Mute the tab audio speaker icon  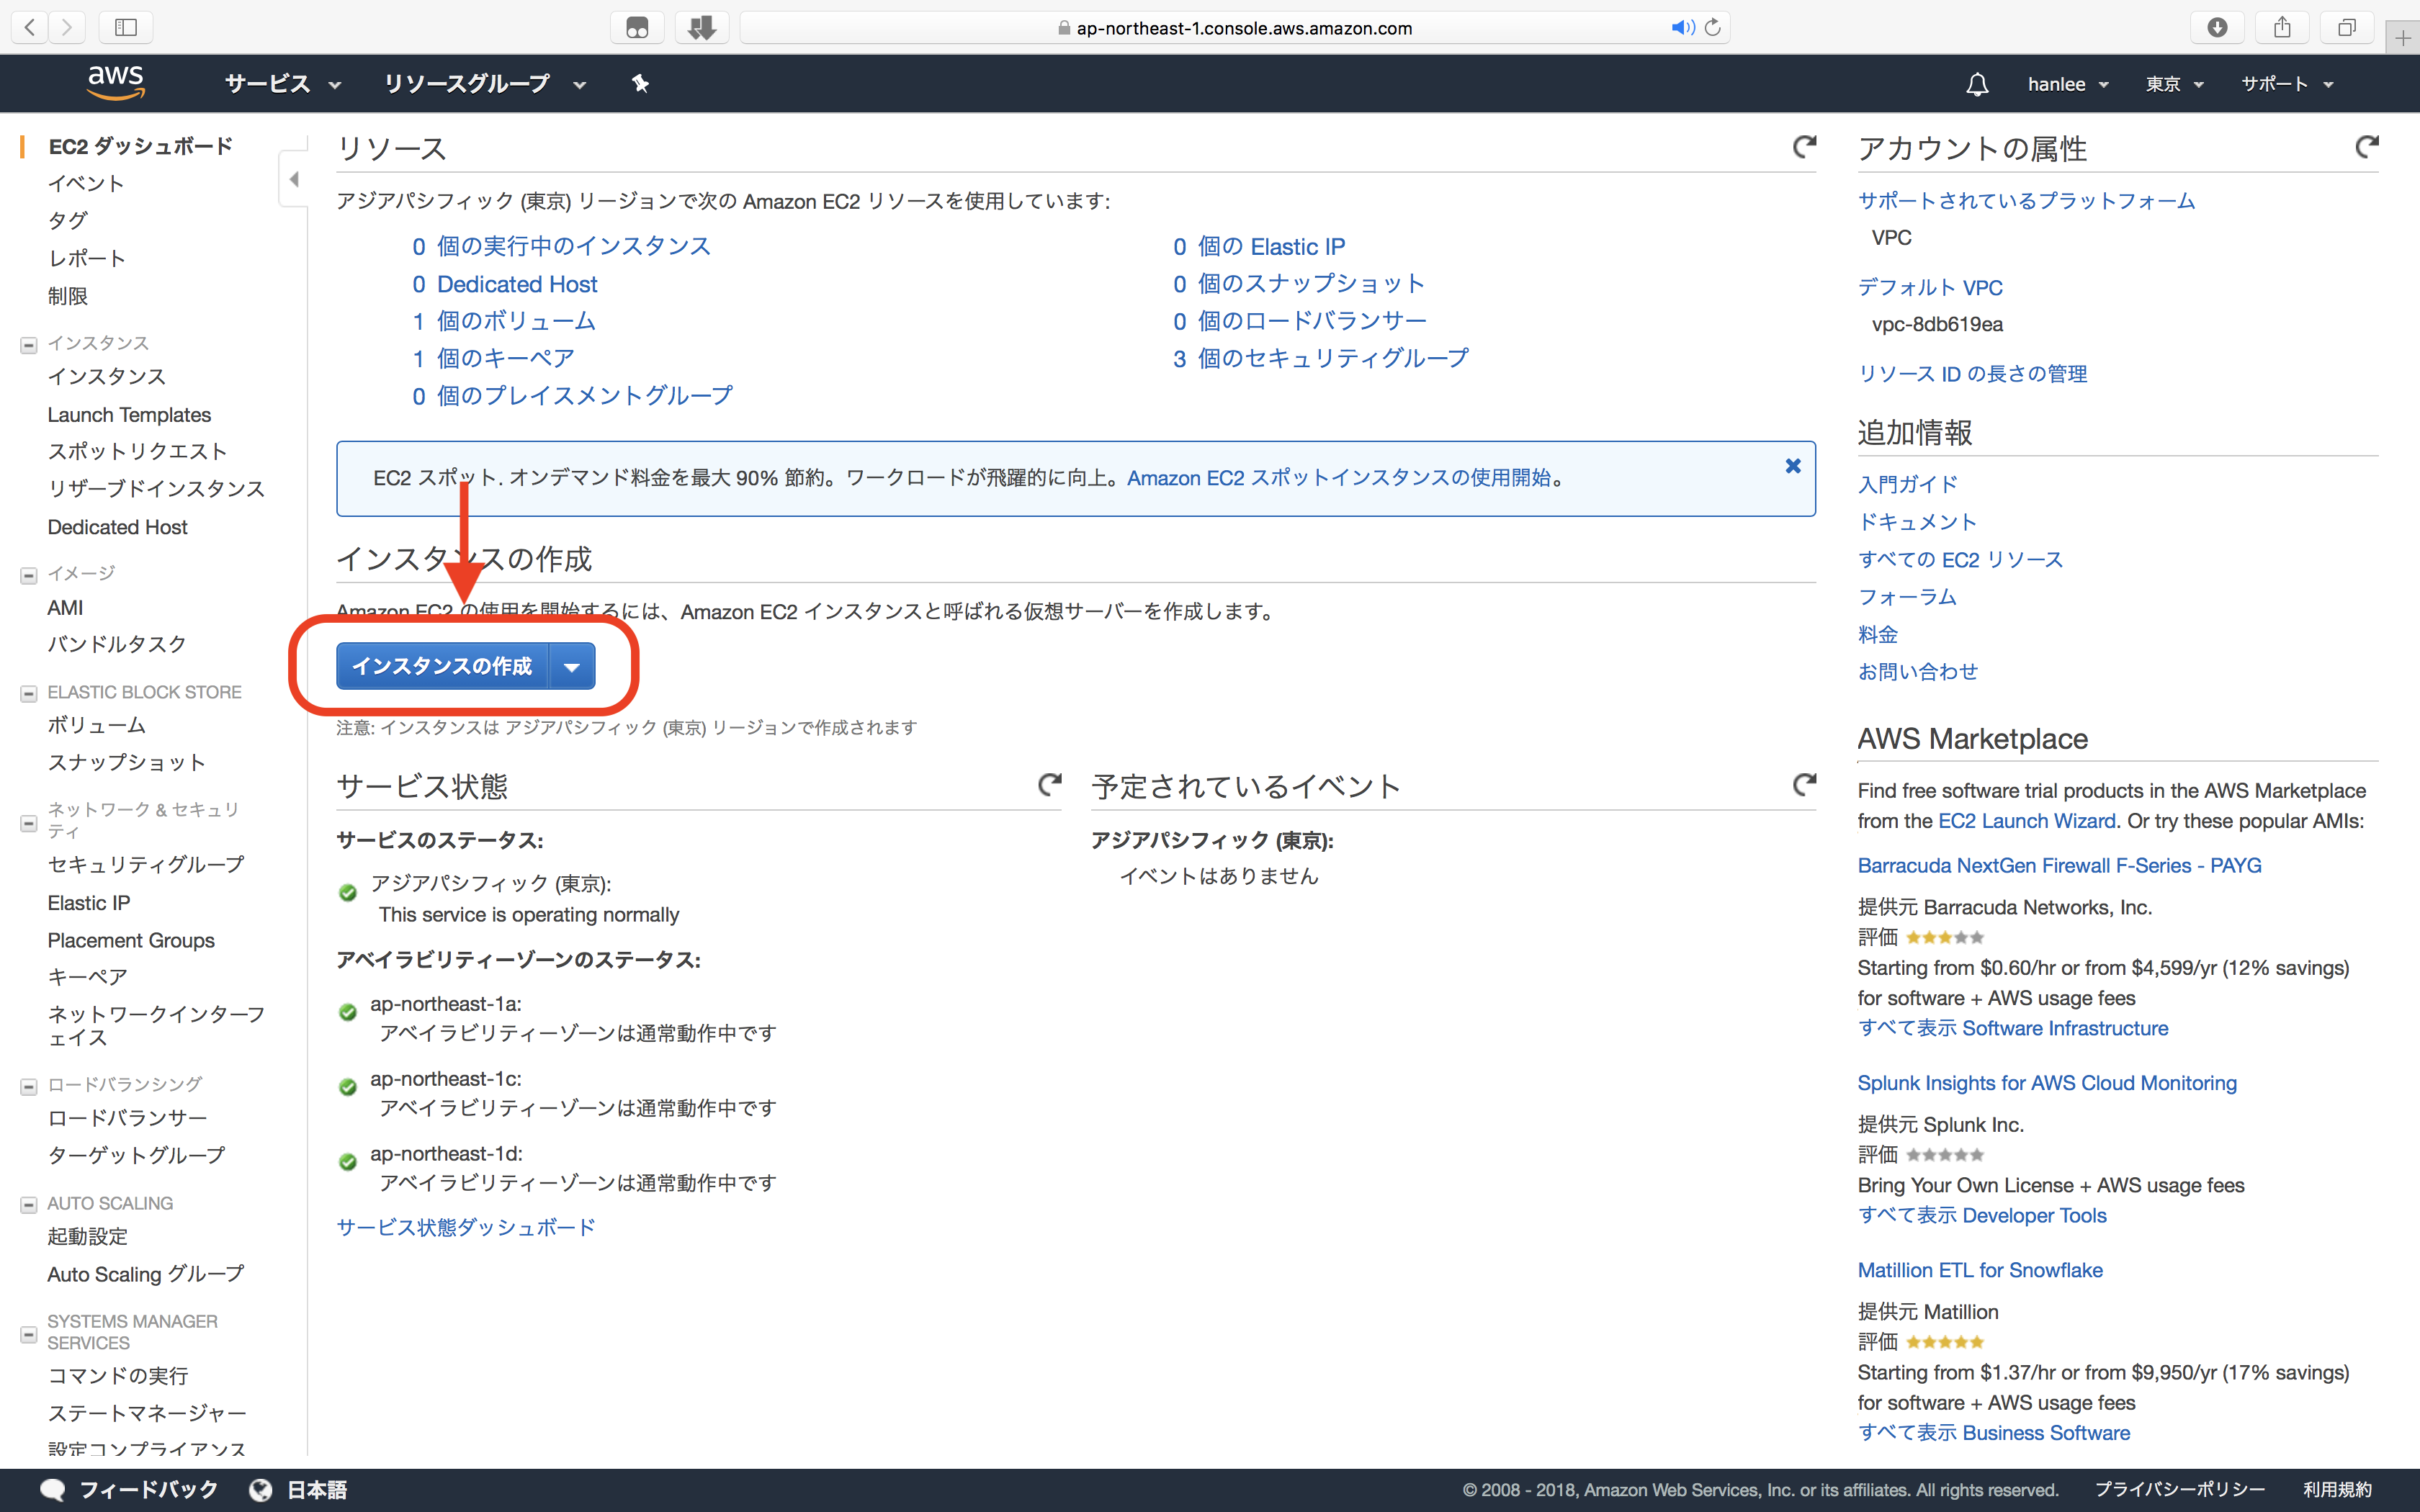tap(1682, 27)
